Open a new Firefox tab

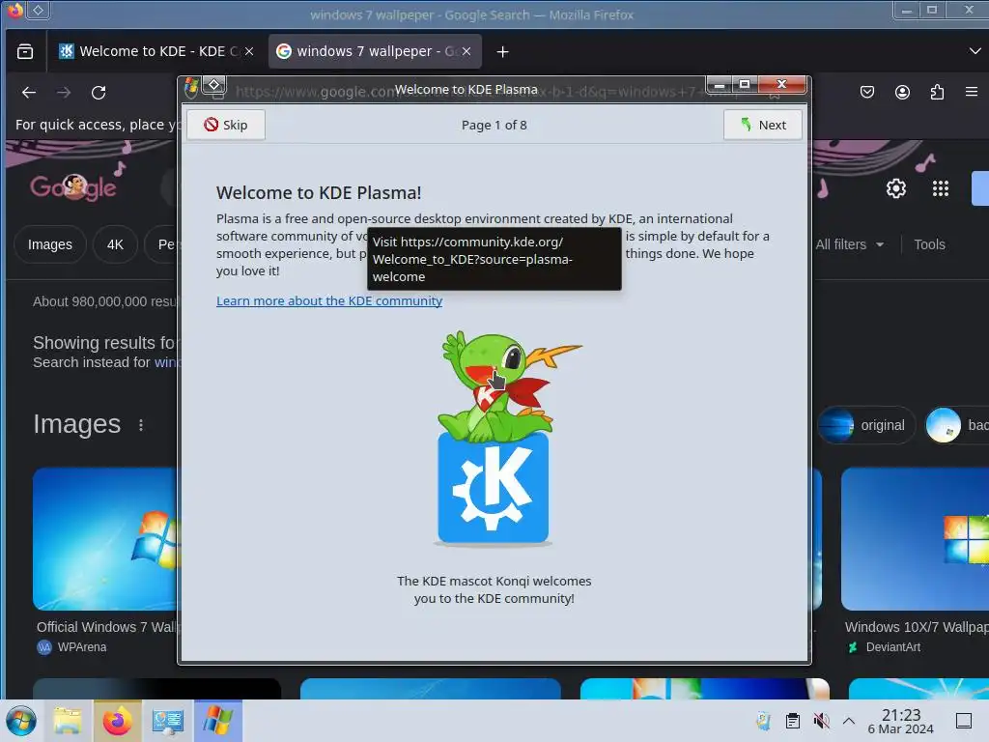[x=502, y=52]
